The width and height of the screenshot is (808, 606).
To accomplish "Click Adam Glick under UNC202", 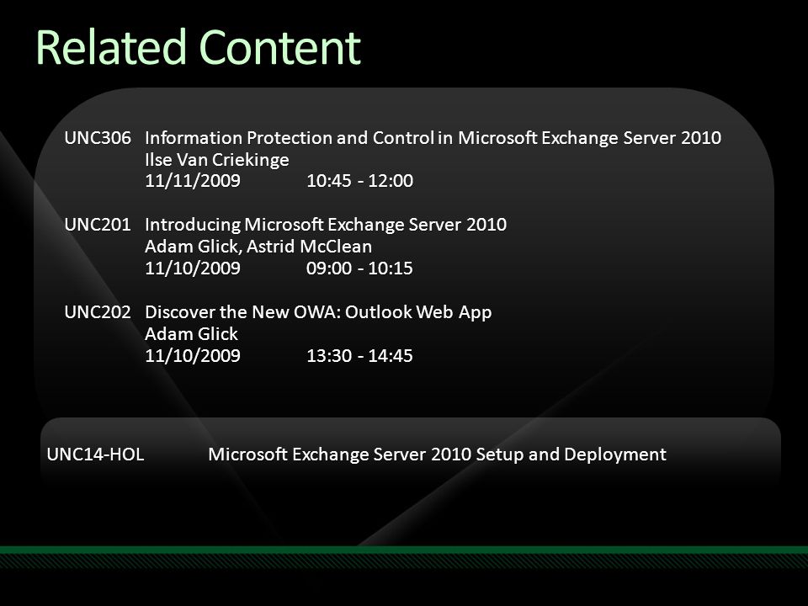I will pos(191,334).
